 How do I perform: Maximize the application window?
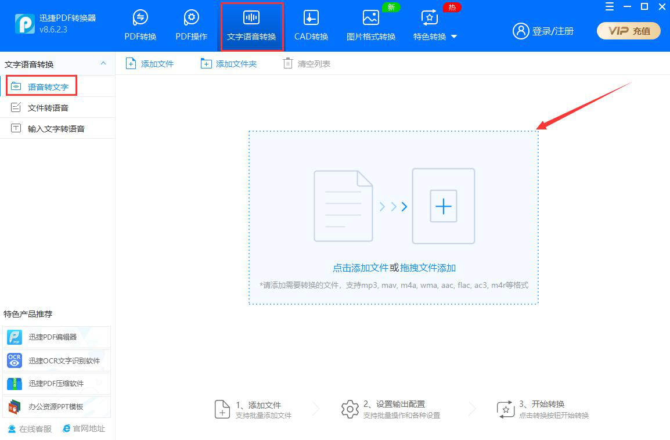pyautogui.click(x=644, y=6)
